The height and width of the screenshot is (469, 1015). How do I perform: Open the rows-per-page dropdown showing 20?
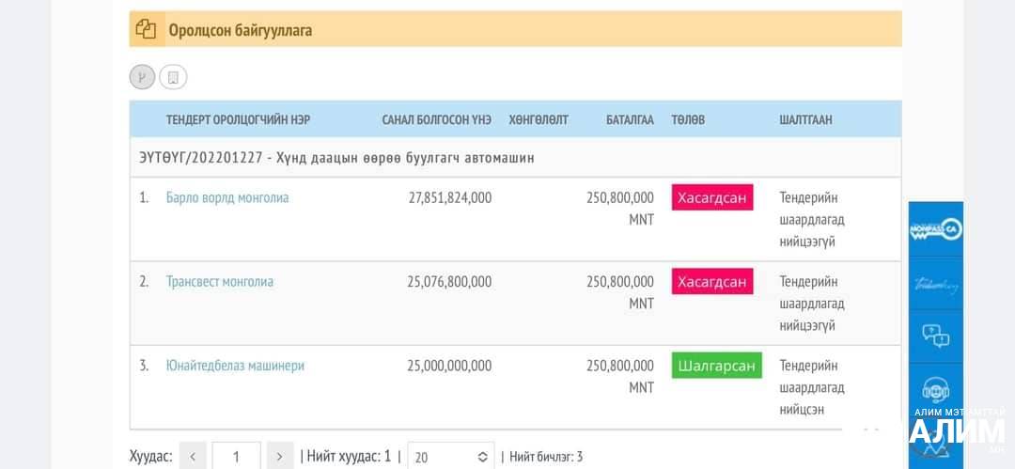tap(451, 457)
